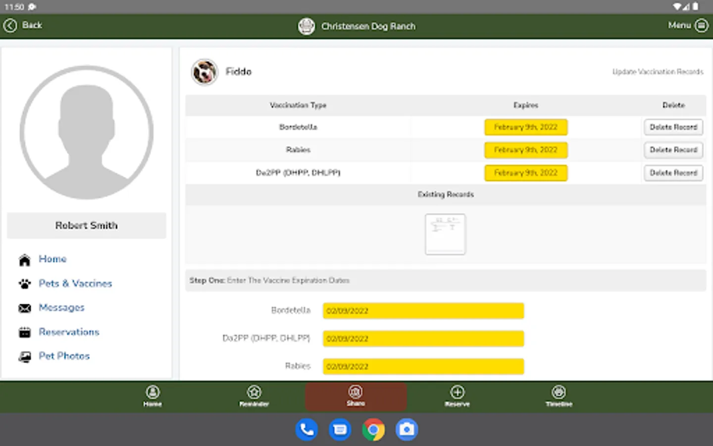Launch the Camera app from the dock
This screenshot has width=713, height=446.
coord(407,430)
